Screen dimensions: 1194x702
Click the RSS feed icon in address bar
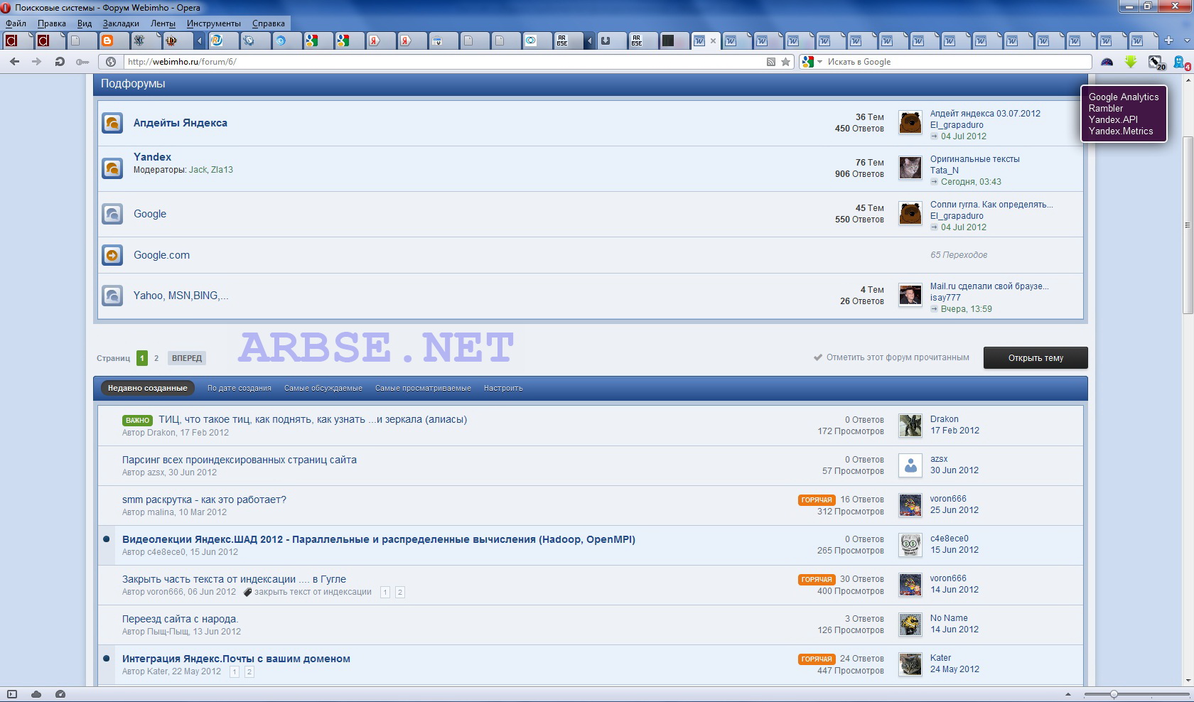click(771, 62)
